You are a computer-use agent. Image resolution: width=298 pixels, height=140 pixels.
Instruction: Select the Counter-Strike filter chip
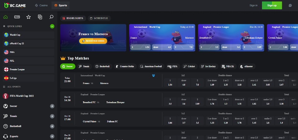point(125,67)
